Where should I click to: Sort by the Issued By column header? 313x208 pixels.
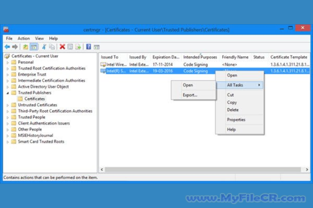(139, 57)
